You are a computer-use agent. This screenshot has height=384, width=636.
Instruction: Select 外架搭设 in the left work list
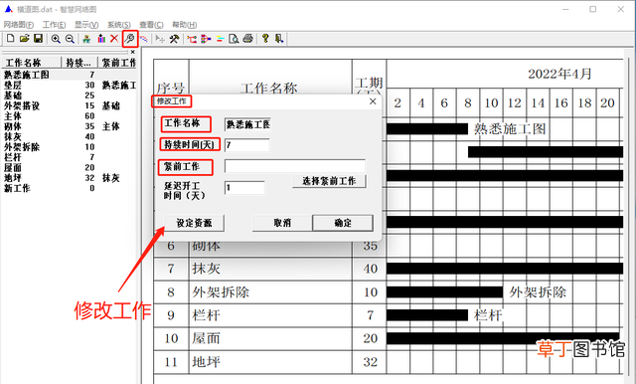point(22,105)
